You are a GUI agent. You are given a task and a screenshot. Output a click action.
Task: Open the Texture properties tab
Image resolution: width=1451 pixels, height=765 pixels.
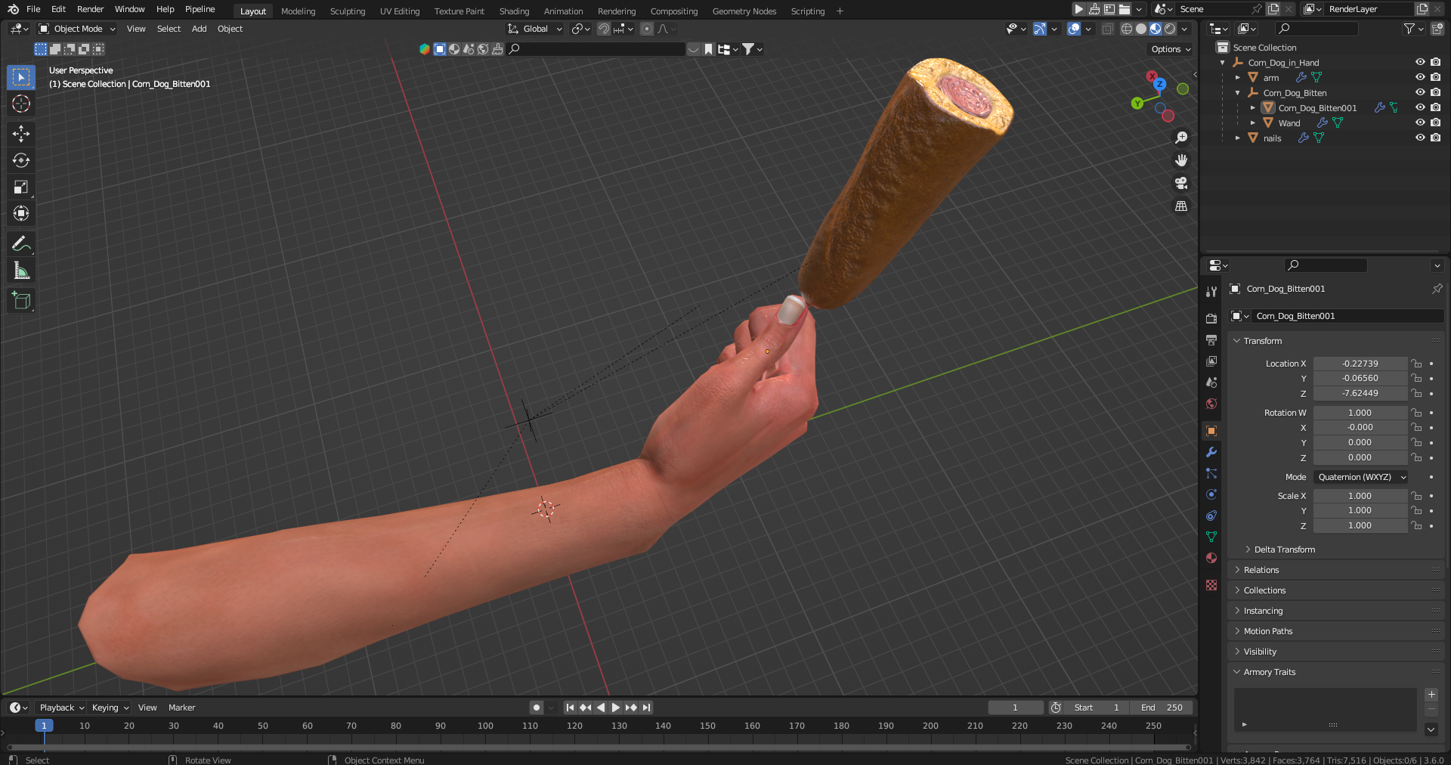pos(1211,585)
